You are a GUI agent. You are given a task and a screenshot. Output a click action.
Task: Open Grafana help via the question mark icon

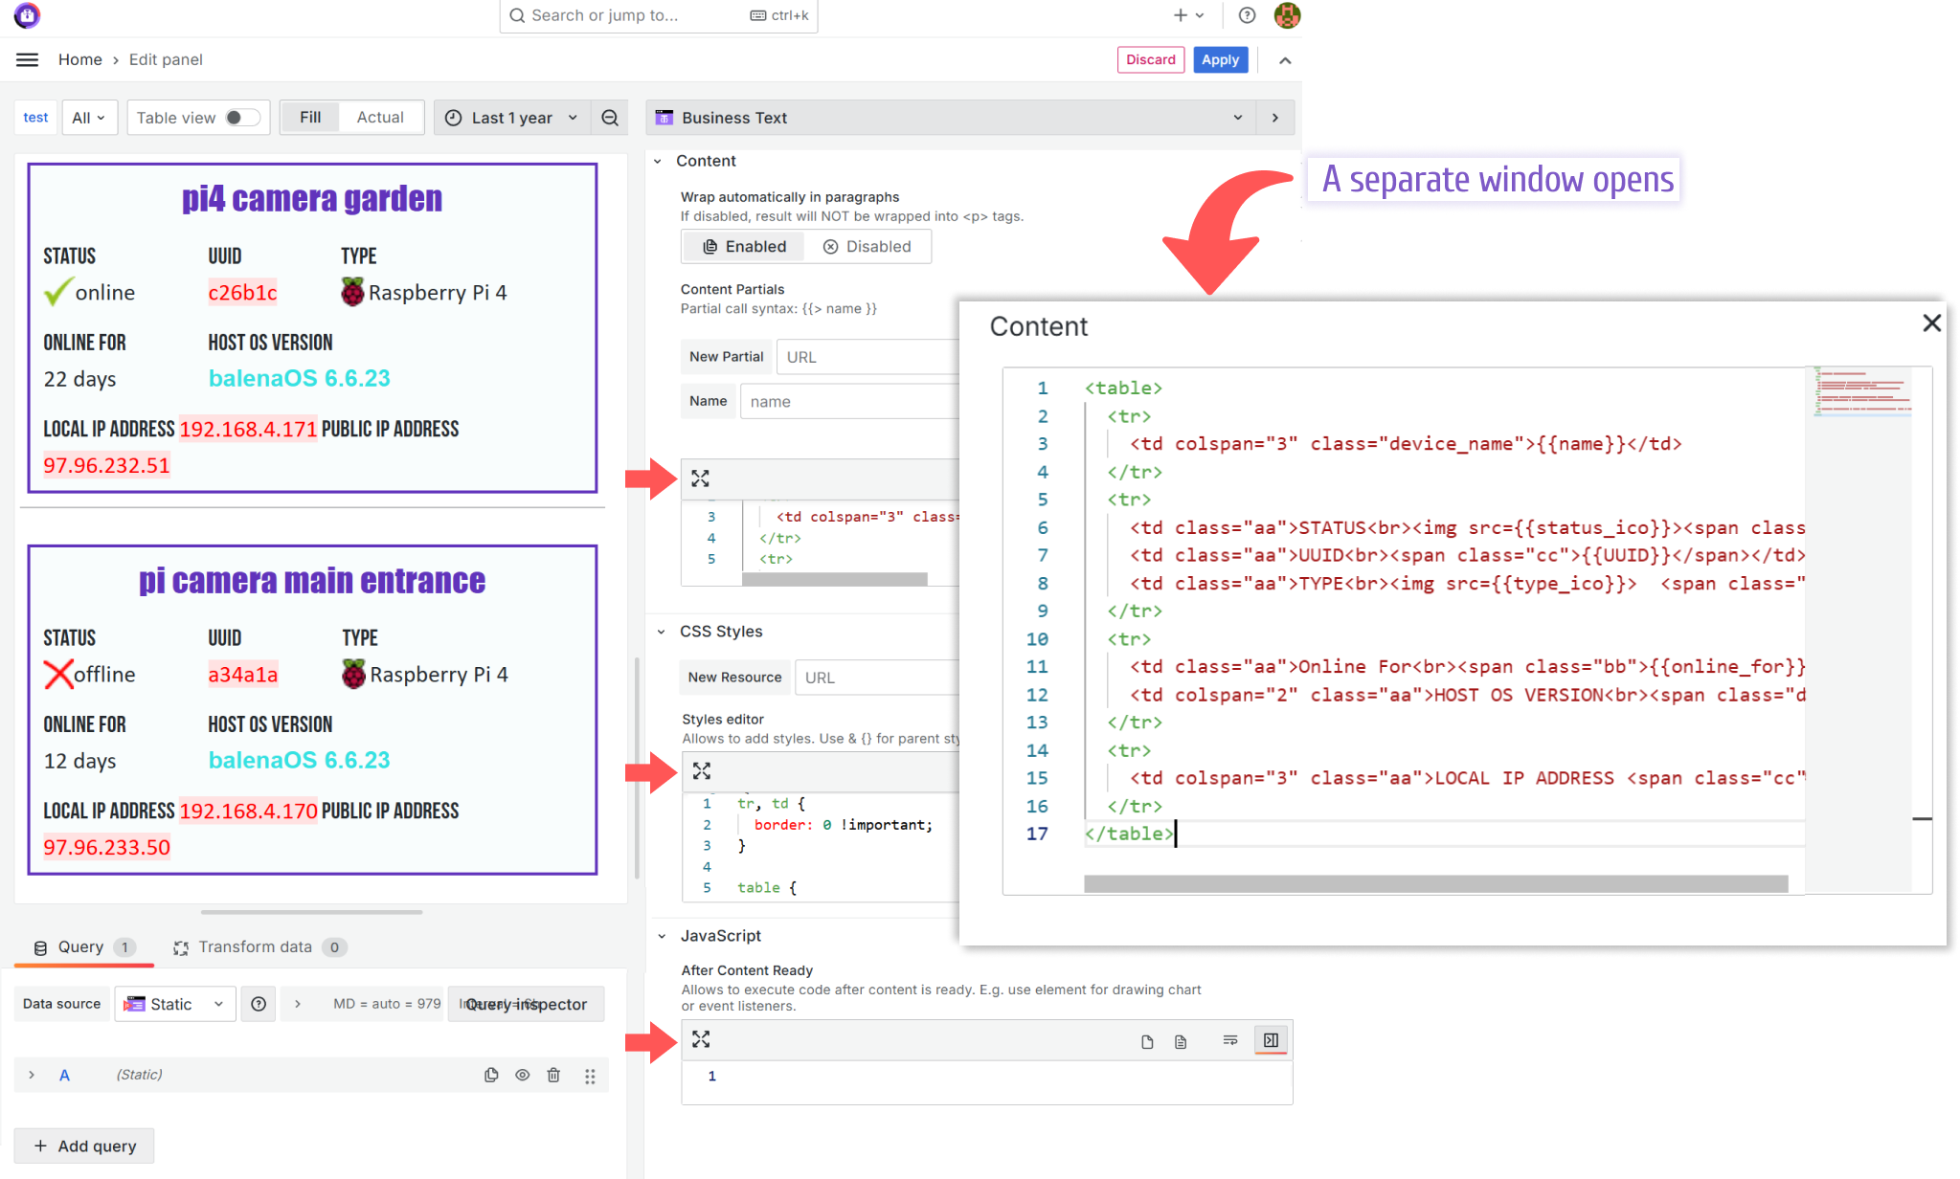1247,15
